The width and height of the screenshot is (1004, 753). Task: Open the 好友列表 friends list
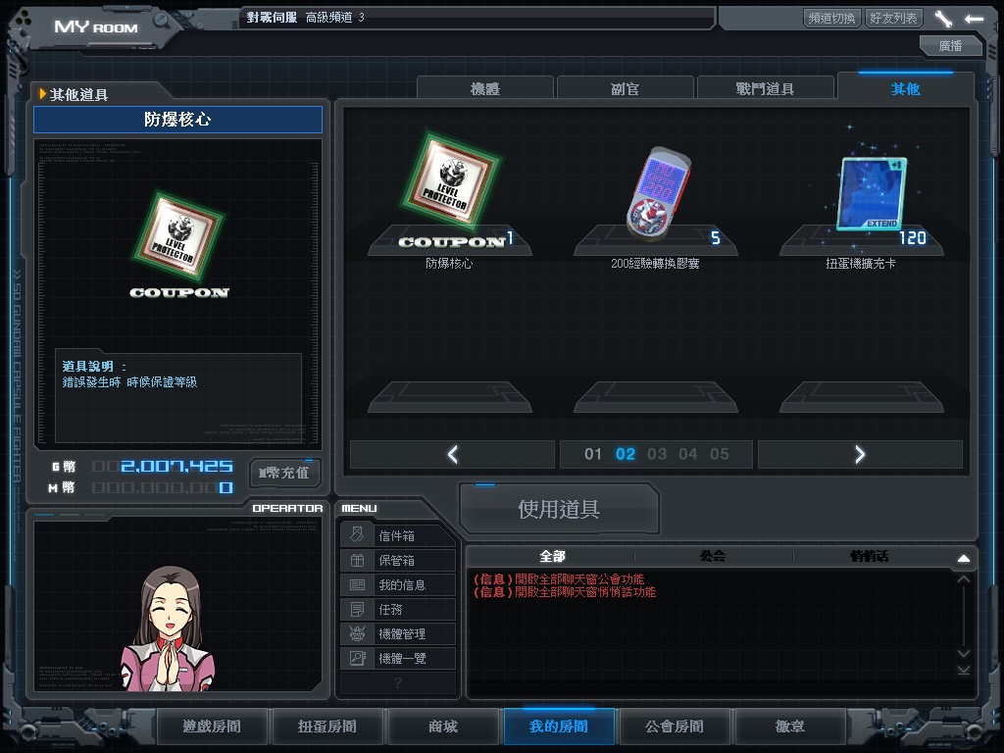tap(893, 18)
